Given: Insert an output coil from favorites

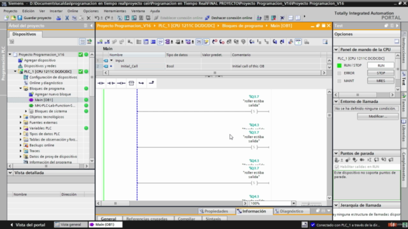Looking at the screenshot, I should pyautogui.click(x=121, y=83).
